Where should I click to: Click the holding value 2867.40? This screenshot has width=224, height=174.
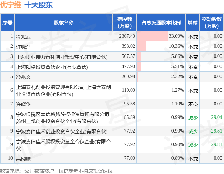click(127, 36)
